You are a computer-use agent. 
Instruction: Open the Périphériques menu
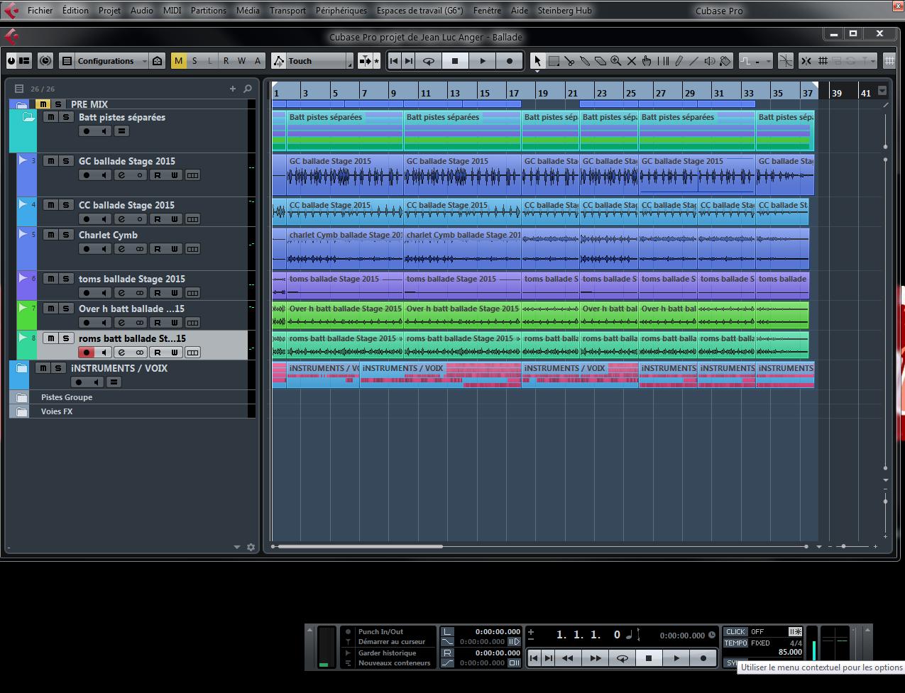click(x=341, y=11)
